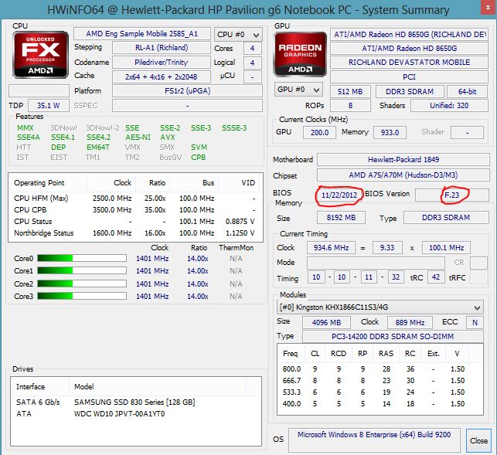Image resolution: width=497 pixels, height=455 pixels.
Task: Click the Core2 usage bar
Action: coord(82,284)
